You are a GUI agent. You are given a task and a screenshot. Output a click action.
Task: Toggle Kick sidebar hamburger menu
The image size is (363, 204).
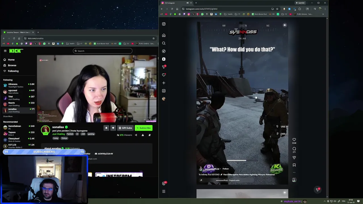click(x=5, y=51)
